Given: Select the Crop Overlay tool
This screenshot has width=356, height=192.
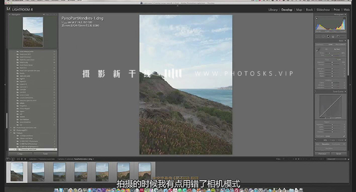Looking at the screenshot, I should coord(317,36).
